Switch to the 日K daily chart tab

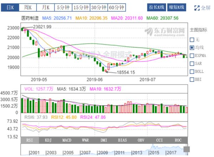click(x=10, y=7)
